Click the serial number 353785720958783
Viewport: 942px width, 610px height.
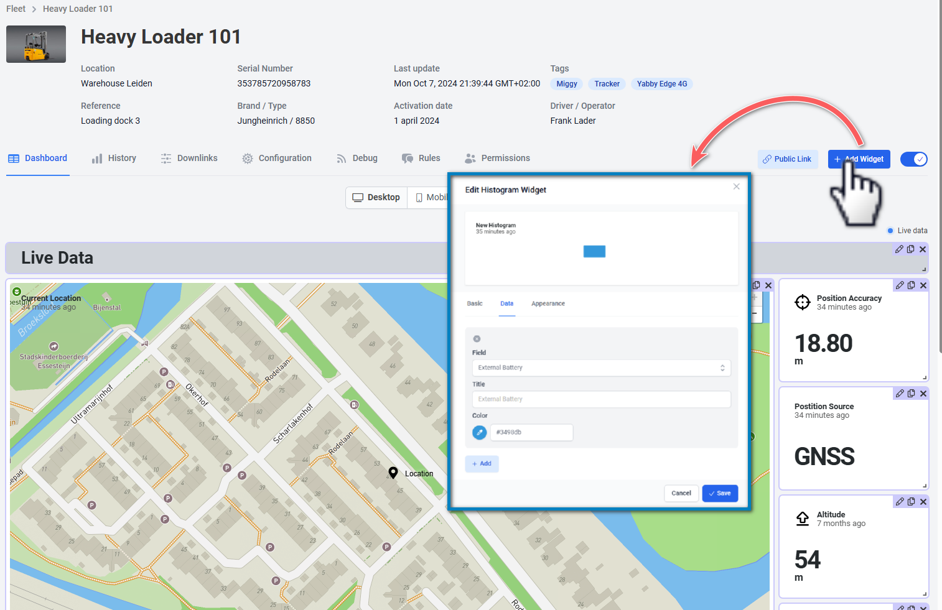[x=274, y=83]
